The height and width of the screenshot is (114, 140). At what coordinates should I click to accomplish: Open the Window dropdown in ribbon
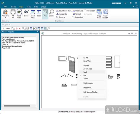pyautogui.click(x=6, y=14)
